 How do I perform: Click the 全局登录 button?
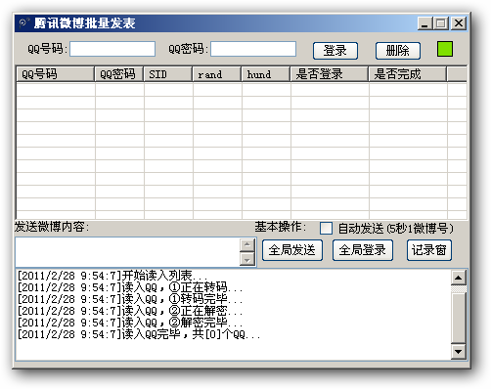coord(363,250)
